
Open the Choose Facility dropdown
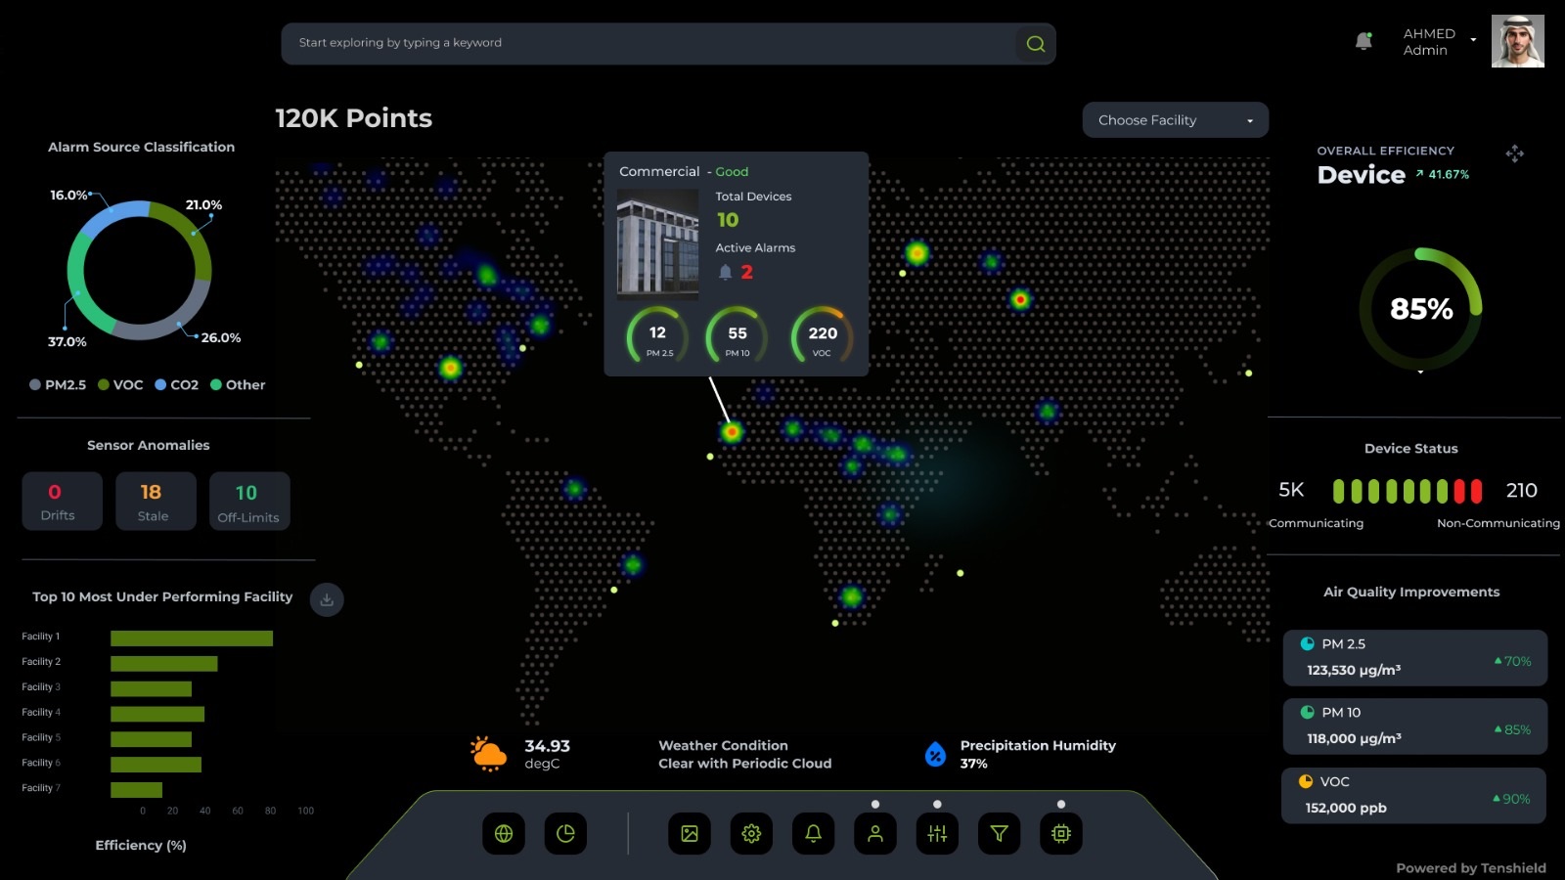[x=1175, y=120]
